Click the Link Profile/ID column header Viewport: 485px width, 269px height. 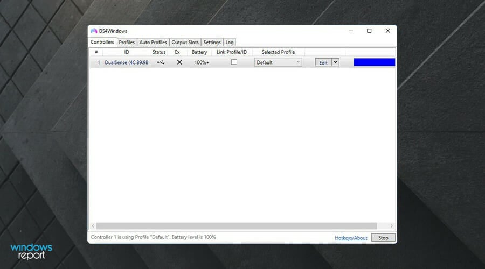click(x=232, y=52)
